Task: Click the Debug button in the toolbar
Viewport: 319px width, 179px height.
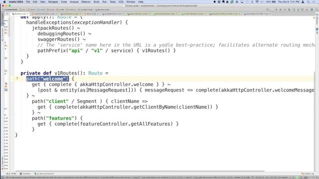Action: (281, 9)
